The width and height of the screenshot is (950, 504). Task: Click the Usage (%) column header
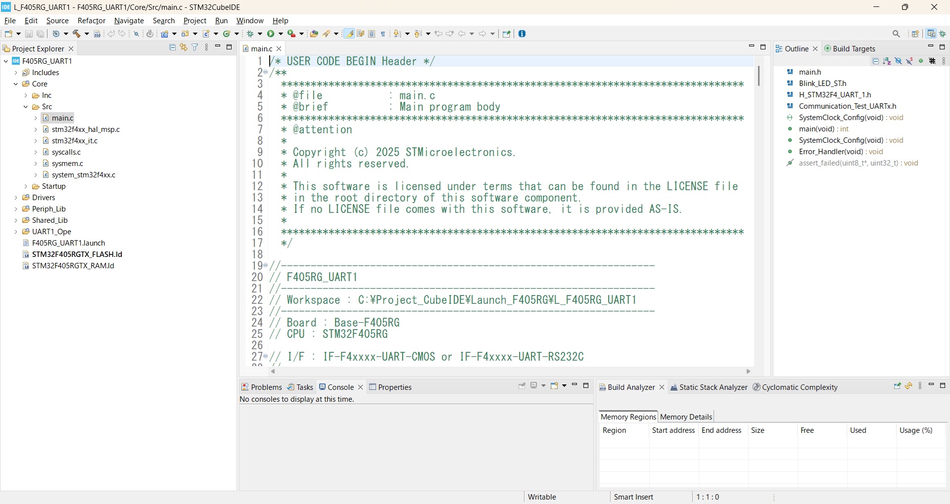(x=921, y=430)
